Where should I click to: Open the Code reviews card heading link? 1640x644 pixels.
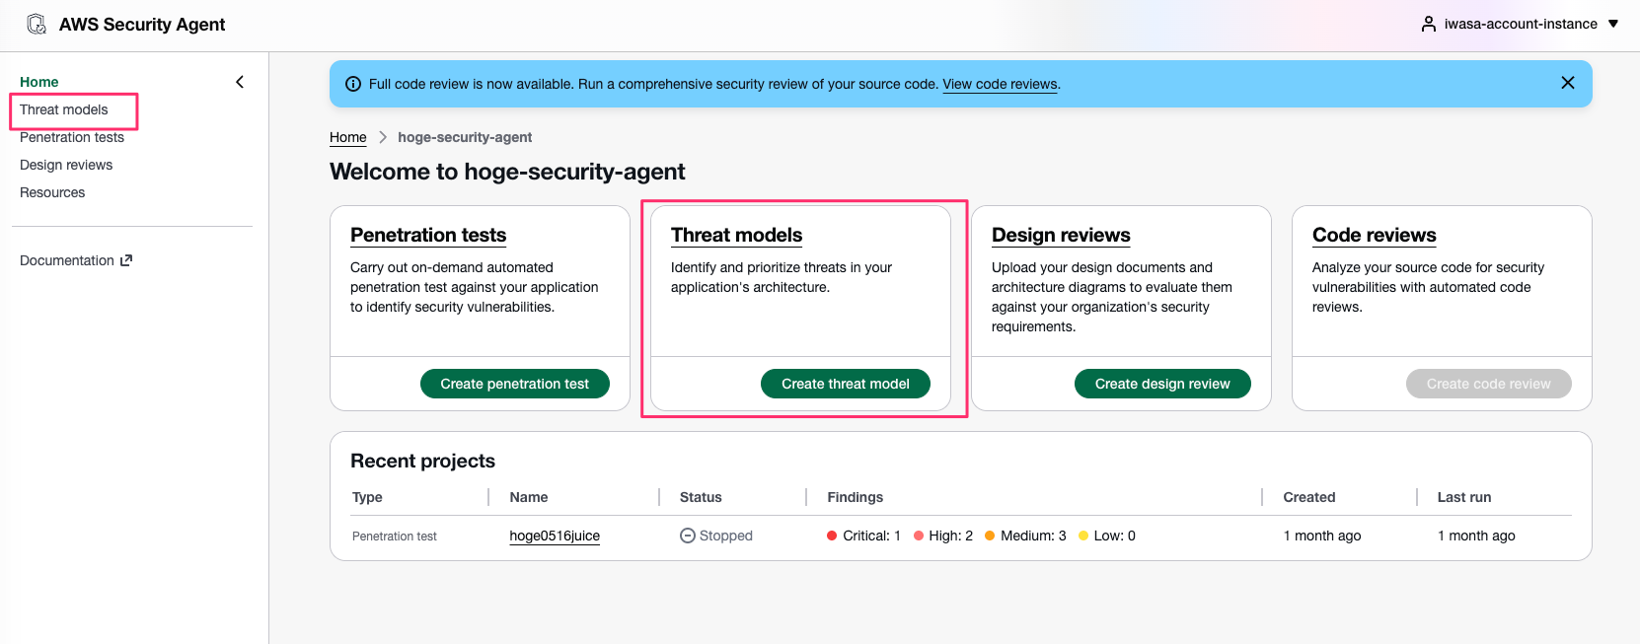click(x=1375, y=235)
